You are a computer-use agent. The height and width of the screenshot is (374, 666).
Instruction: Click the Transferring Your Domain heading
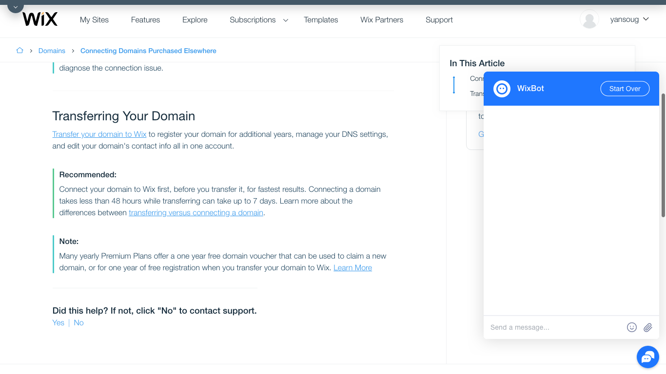[124, 116]
